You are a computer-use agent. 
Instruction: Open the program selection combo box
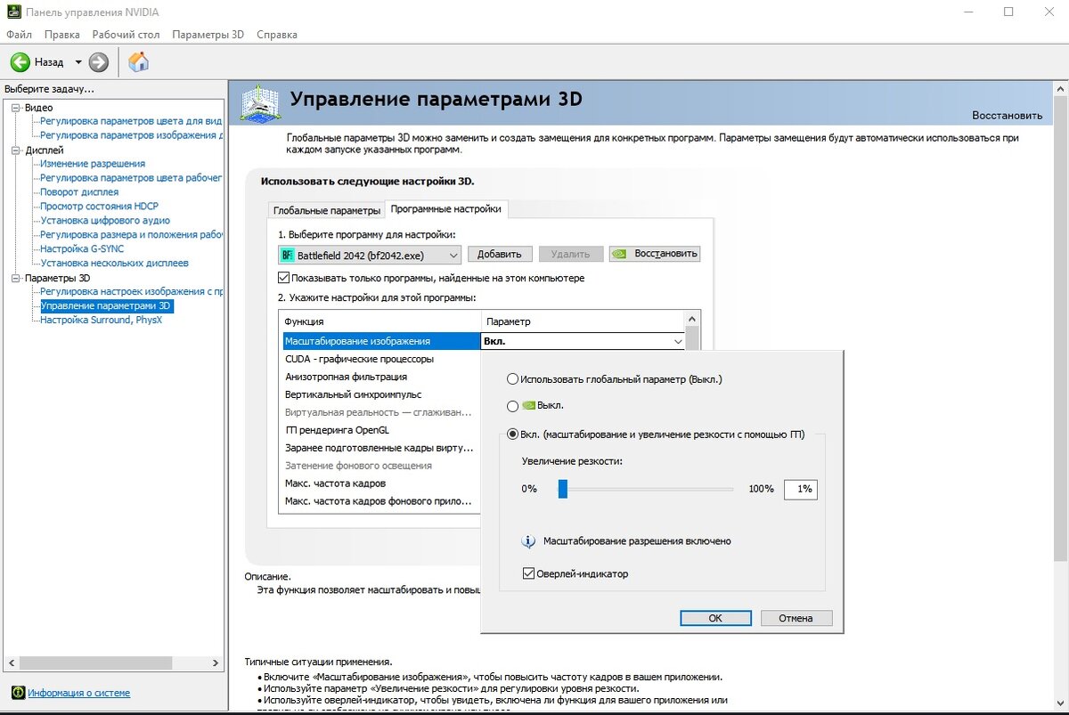[369, 255]
